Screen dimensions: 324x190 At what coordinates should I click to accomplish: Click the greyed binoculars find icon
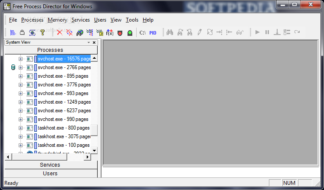(x=170, y=32)
